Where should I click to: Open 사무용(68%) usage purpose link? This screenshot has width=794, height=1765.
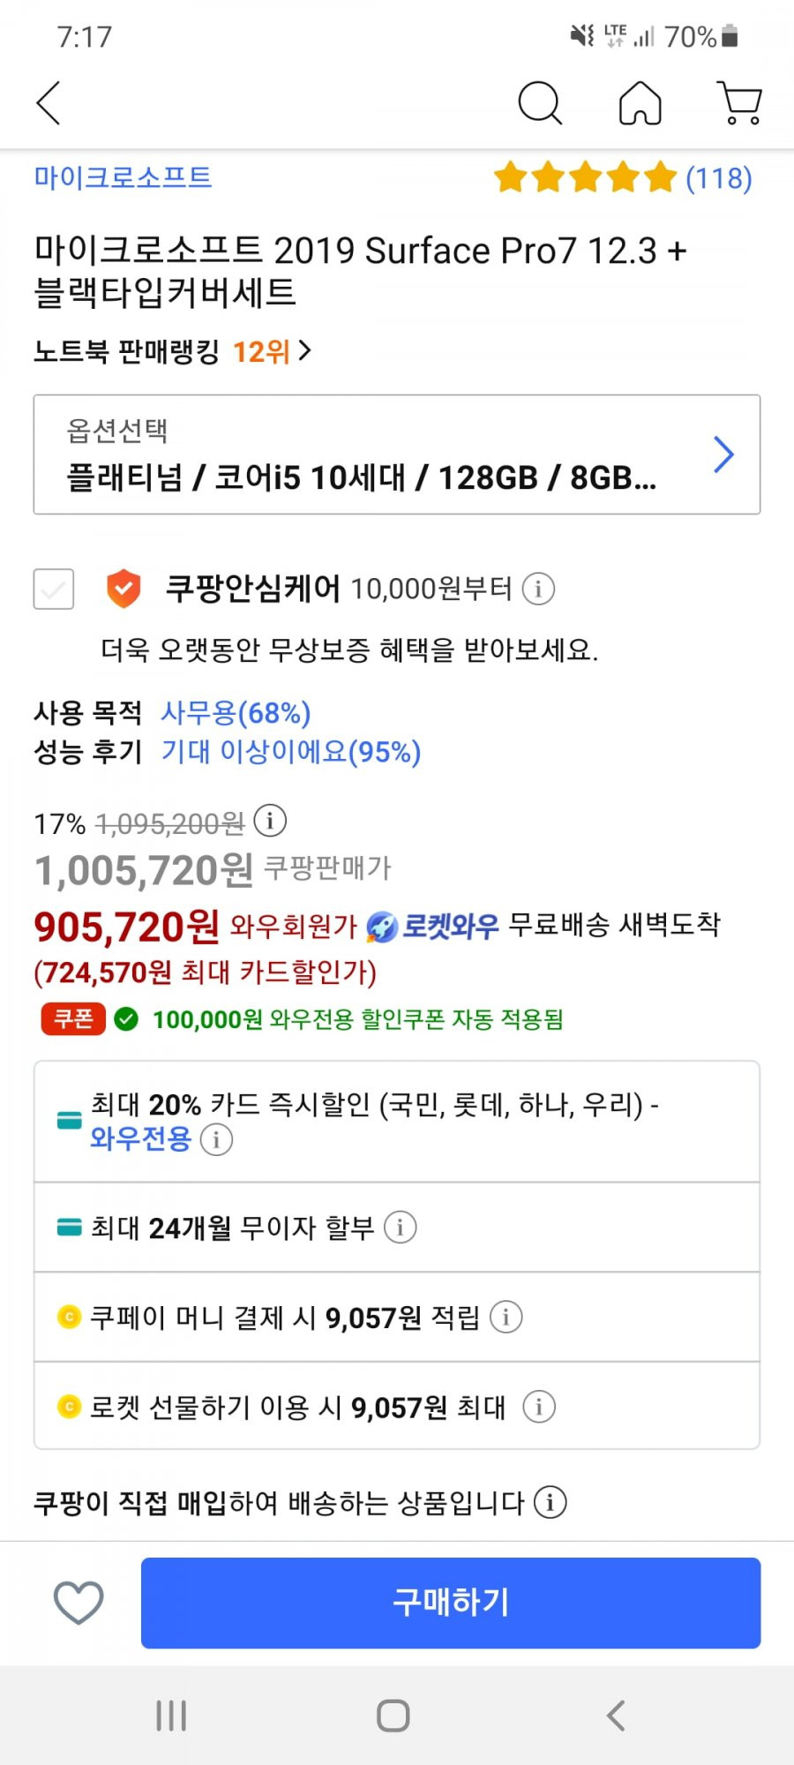[x=236, y=712]
